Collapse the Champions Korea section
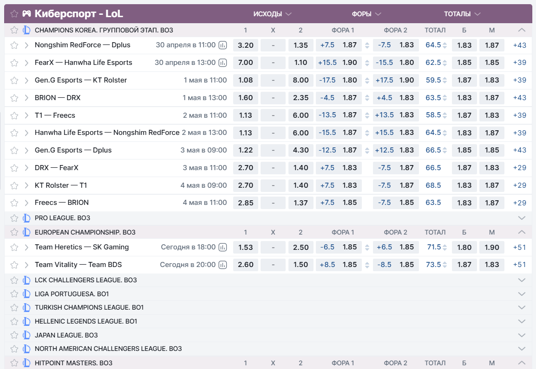 (x=522, y=30)
